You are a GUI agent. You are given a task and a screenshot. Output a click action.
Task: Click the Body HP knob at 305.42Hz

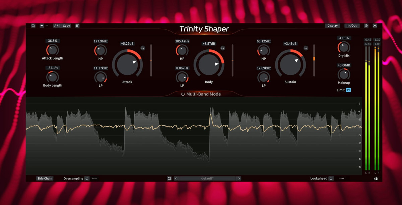point(182,50)
